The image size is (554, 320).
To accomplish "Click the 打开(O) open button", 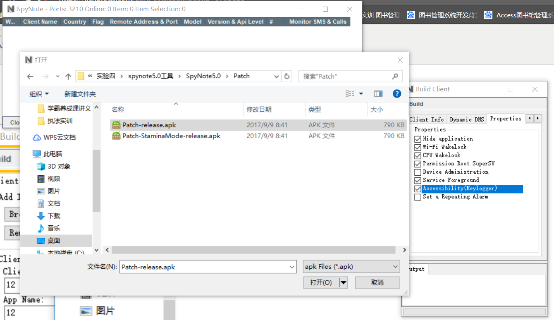I will click(321, 282).
